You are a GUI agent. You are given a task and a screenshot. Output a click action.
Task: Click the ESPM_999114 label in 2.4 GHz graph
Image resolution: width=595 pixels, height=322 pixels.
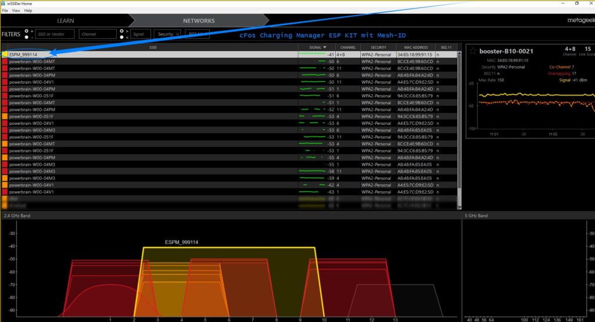coord(181,242)
